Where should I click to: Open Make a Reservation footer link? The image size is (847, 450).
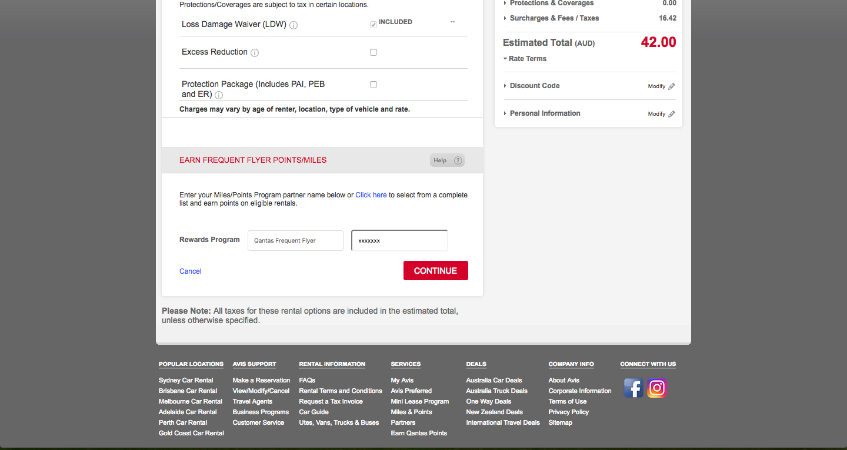[x=261, y=380]
